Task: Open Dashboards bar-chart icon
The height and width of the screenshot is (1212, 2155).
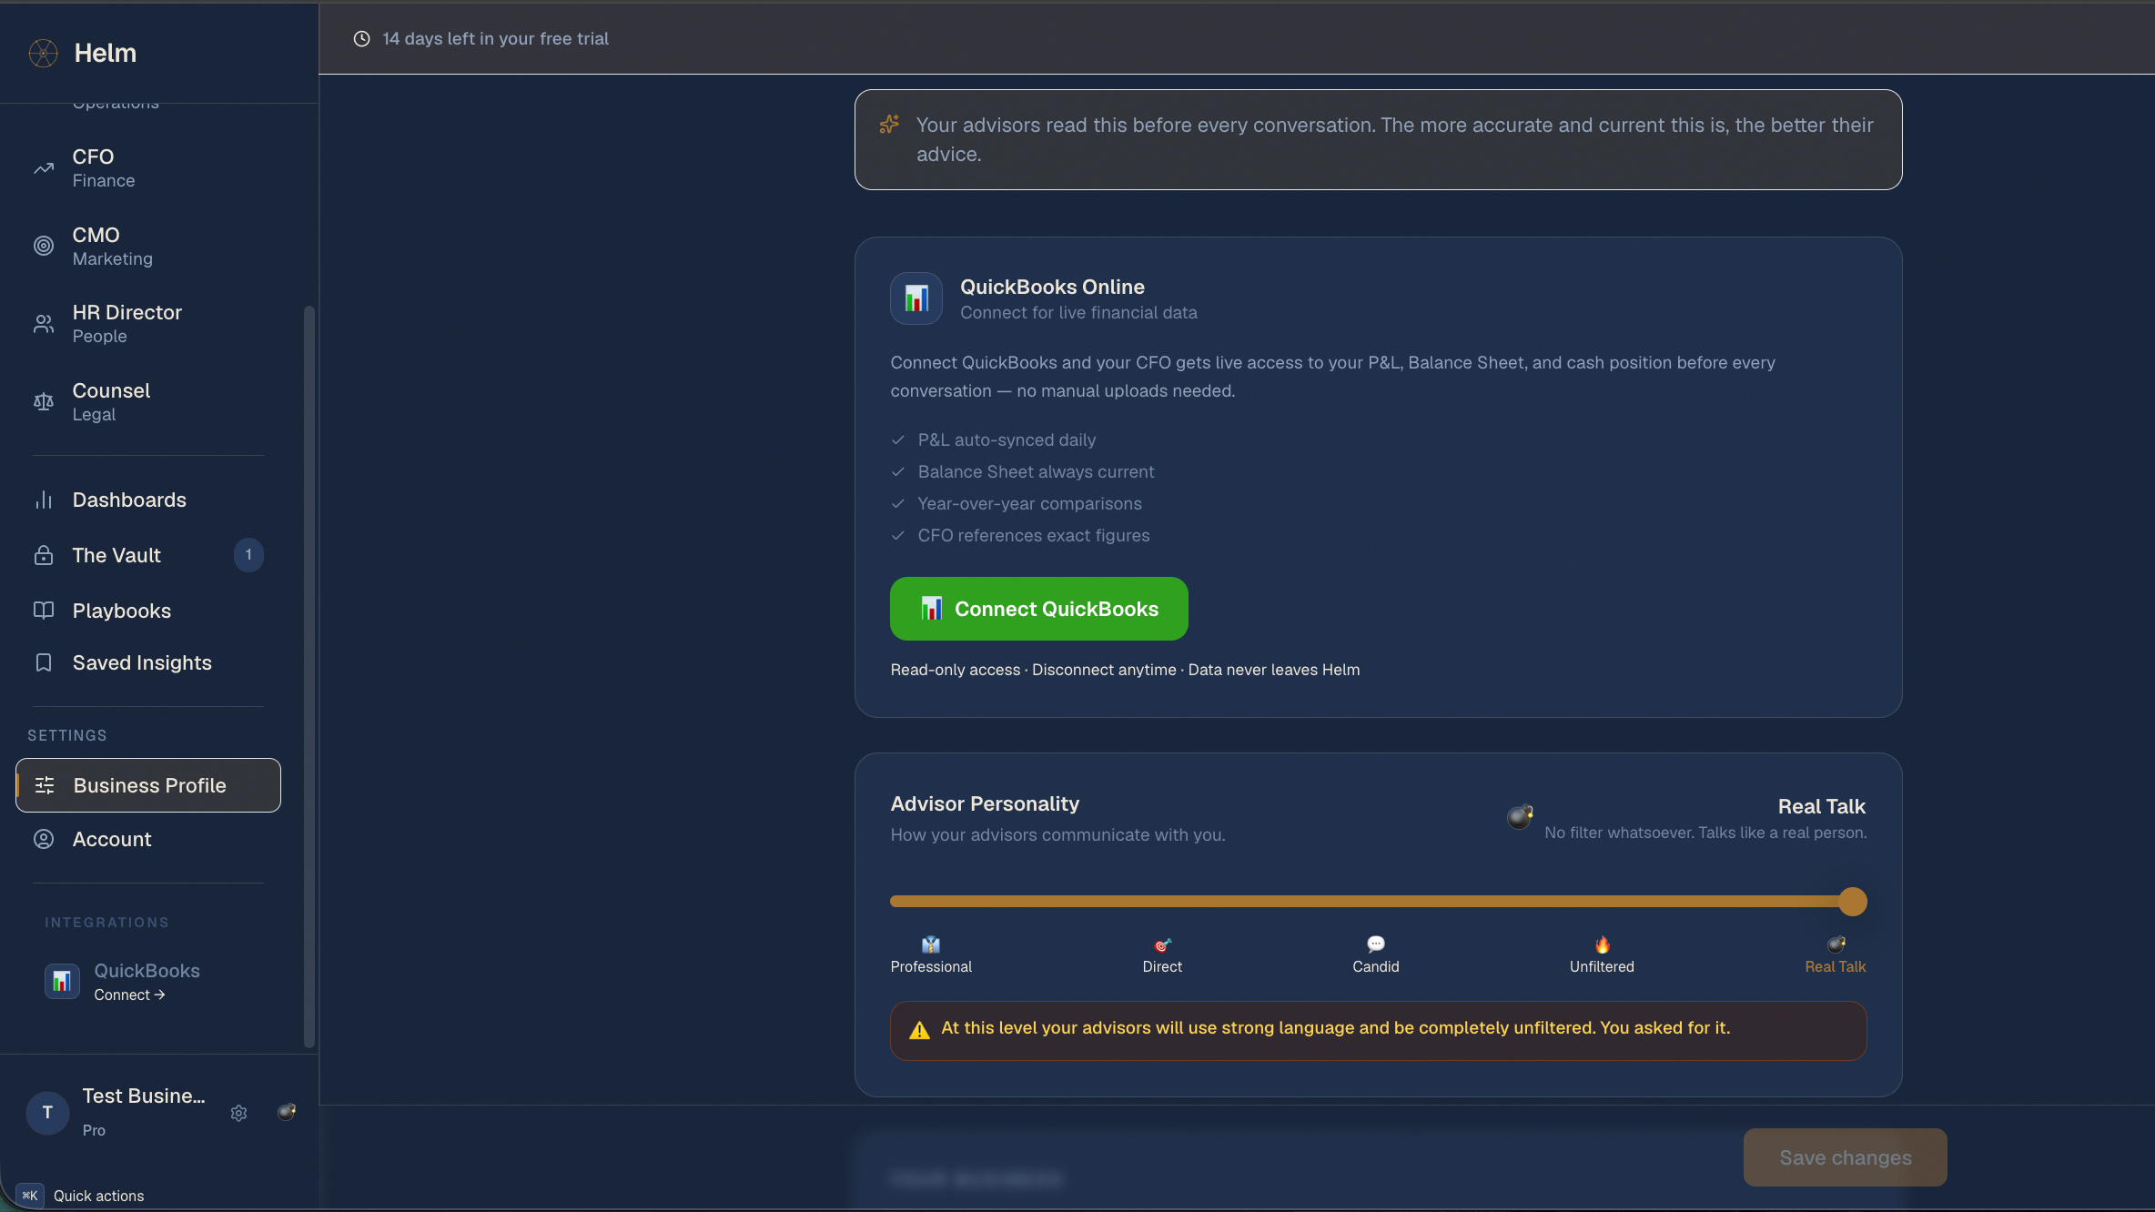Action: pyautogui.click(x=44, y=500)
